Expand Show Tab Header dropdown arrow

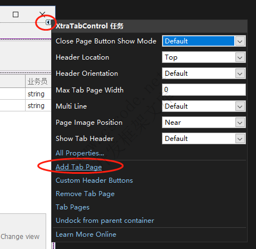[240, 139]
